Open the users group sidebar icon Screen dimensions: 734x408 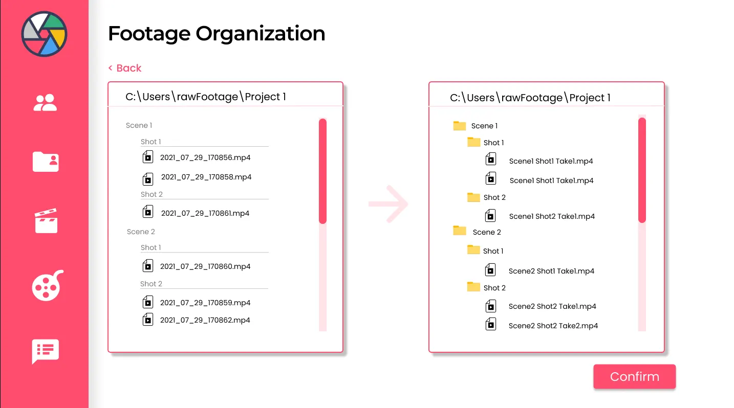(45, 103)
